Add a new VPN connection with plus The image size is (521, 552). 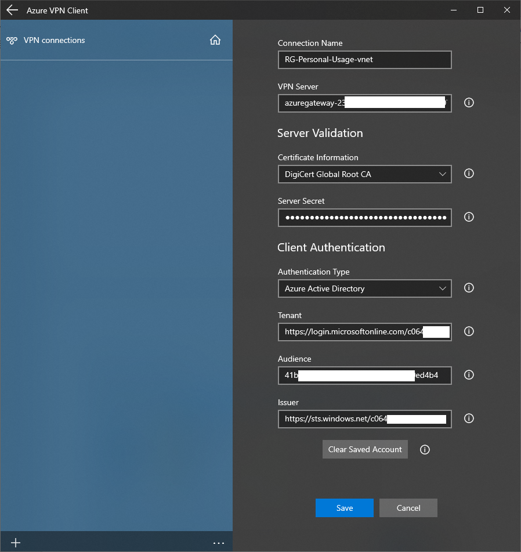pos(16,543)
